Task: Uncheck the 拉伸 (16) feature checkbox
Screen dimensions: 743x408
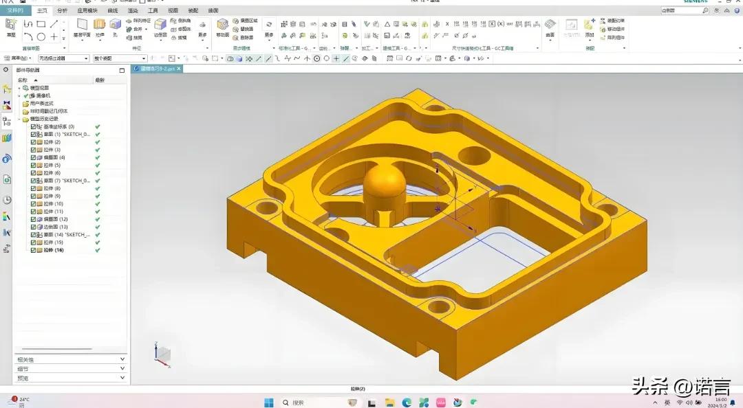Action: [x=33, y=250]
